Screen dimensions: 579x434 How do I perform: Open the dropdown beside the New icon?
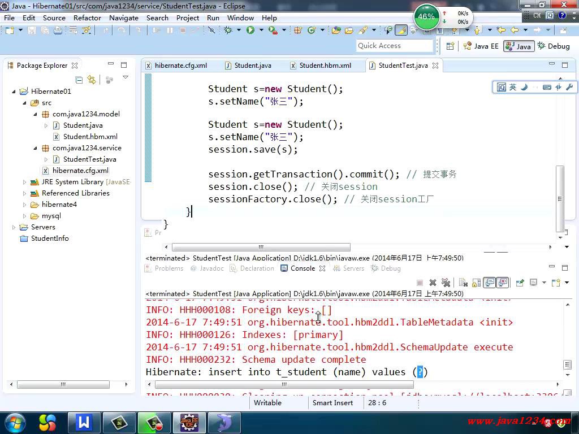pos(20,31)
